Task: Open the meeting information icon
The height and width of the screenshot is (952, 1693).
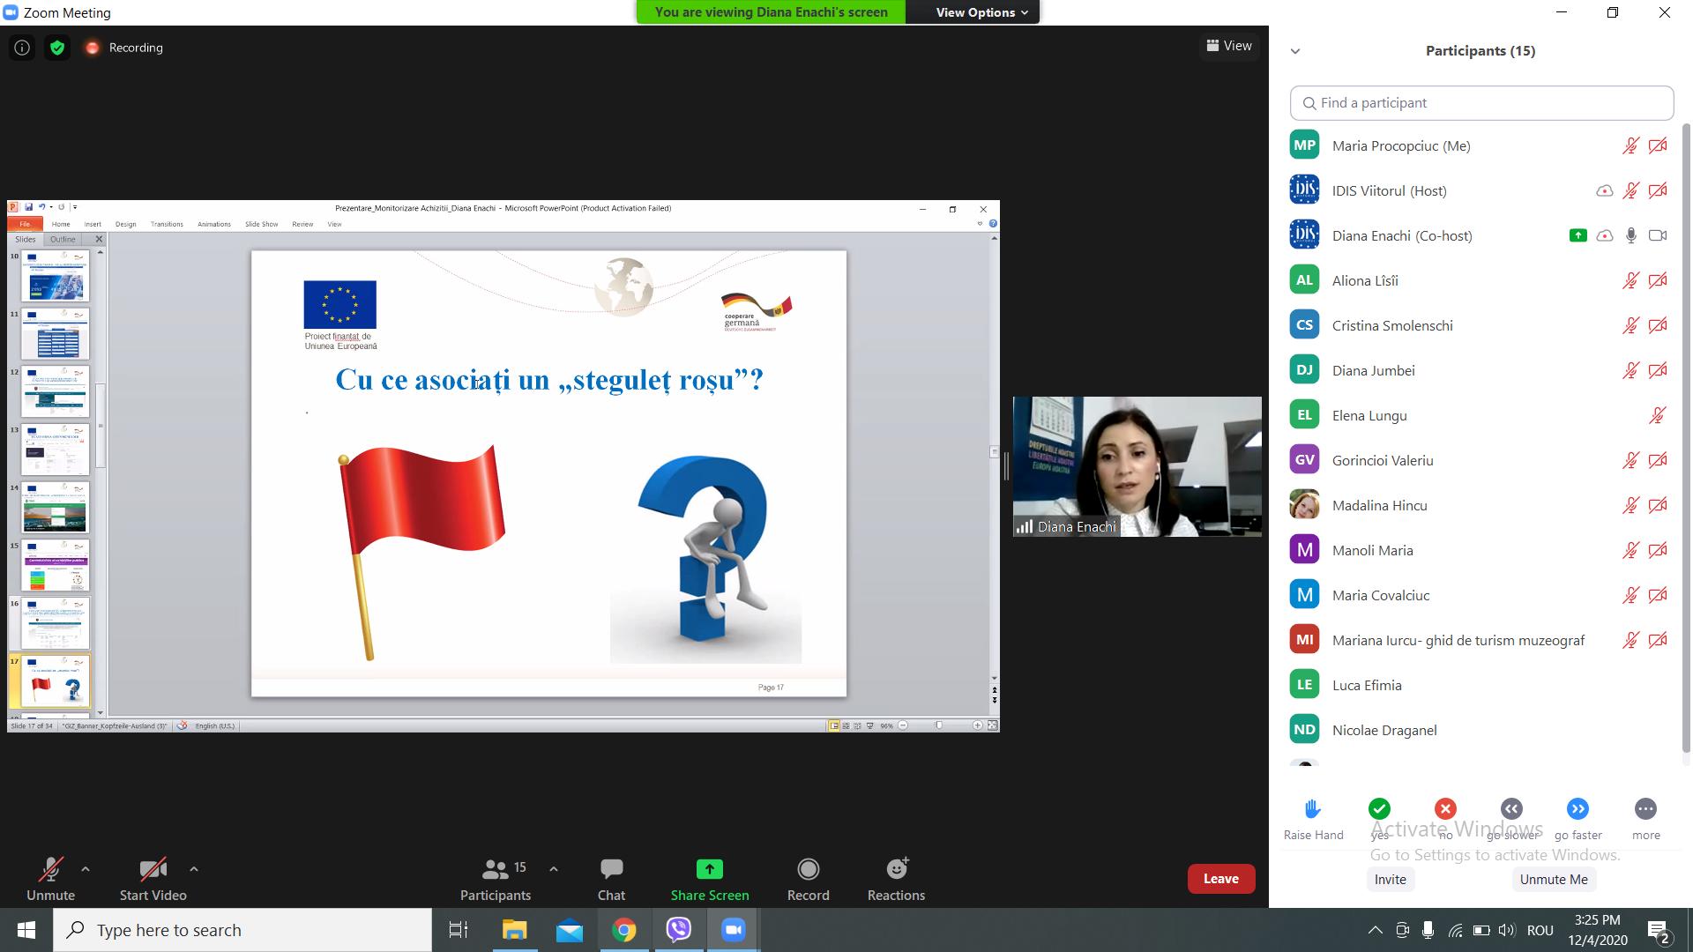Action: pos(22,48)
